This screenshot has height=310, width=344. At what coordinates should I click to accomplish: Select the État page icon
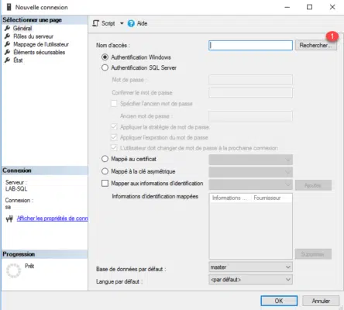coord(8,60)
